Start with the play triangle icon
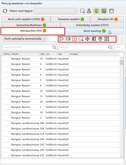The image size is (126, 165). tap(62, 39)
